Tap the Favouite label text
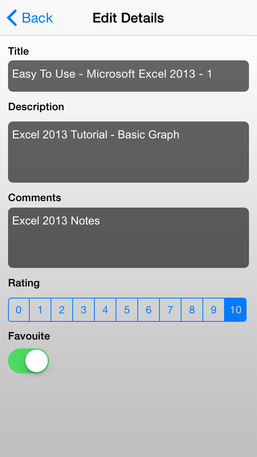The image size is (257, 457). (29, 336)
